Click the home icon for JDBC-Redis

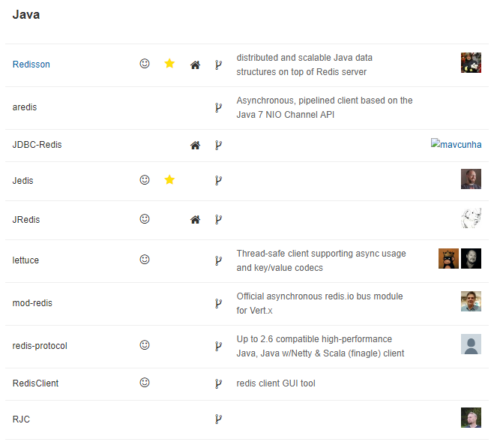195,145
